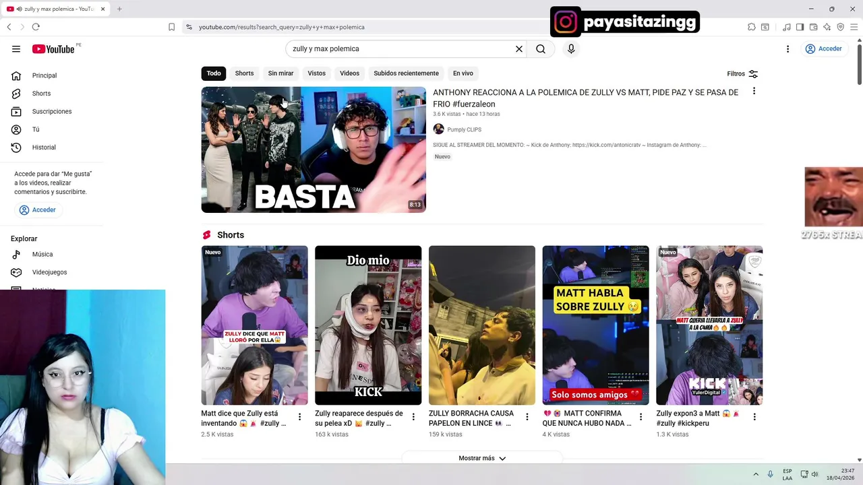The width and height of the screenshot is (863, 485).
Task: Select the Shorts filter chip
Action: [x=244, y=73]
